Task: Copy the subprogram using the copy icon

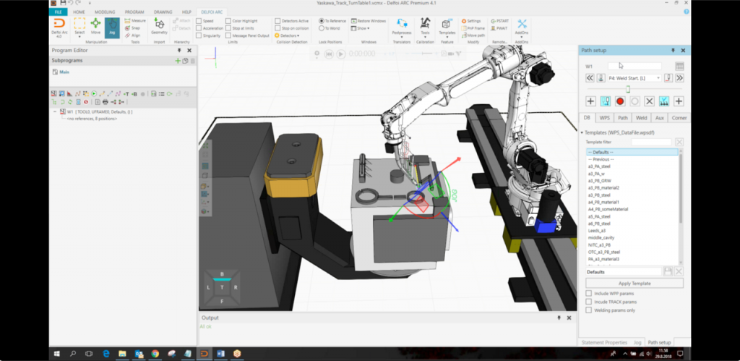Action: (x=186, y=61)
